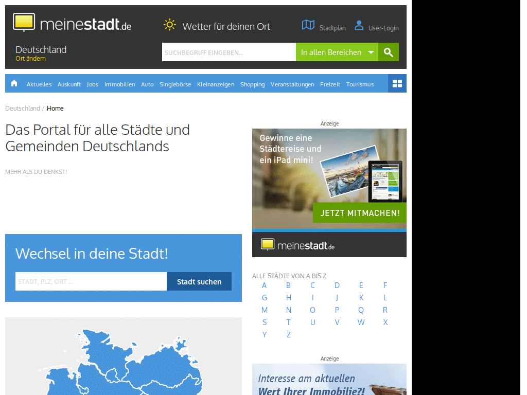Select letter R in city index
The width and height of the screenshot is (527, 395).
pyautogui.click(x=385, y=310)
